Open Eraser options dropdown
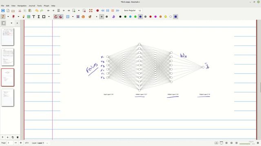Screen dimensions: 261x146 [x=18, y=17]
